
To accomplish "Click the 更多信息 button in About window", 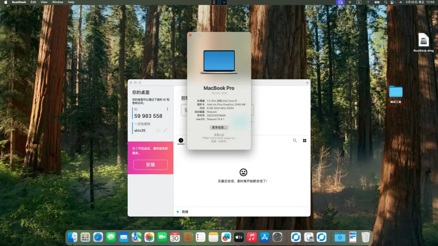I will point(219,127).
